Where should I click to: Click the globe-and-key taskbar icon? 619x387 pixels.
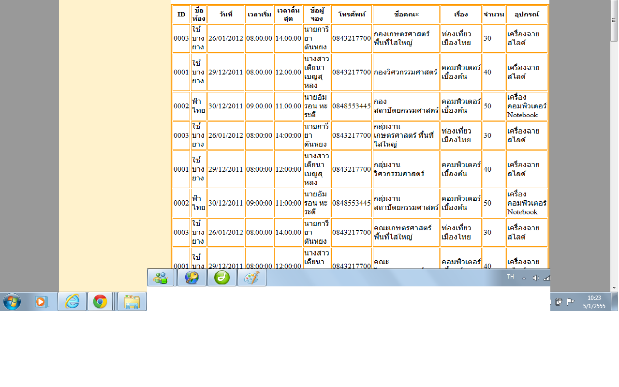click(192, 278)
